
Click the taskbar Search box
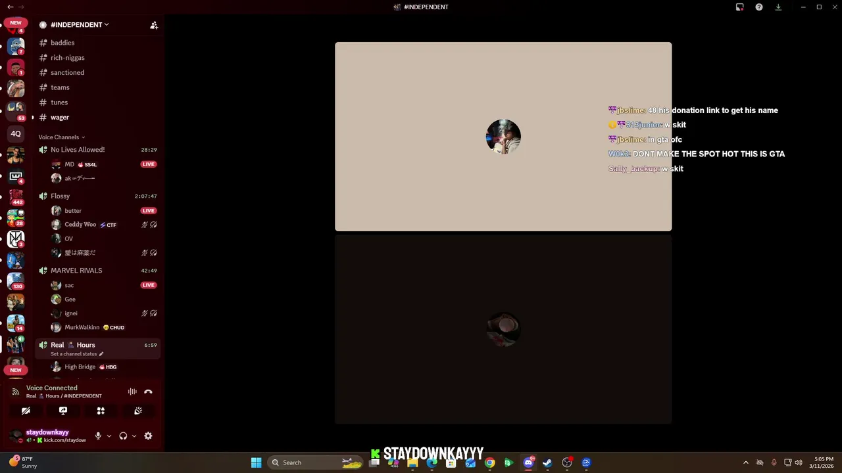tap(316, 462)
